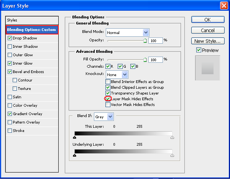Check the Satin effect box
This screenshot has width=230, height=179.
coord(10,97)
